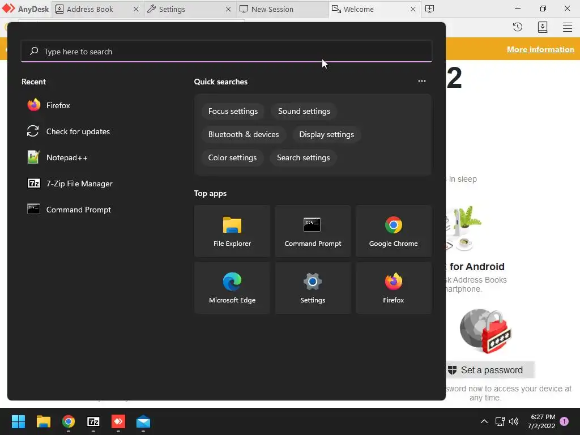Image resolution: width=580 pixels, height=435 pixels.
Task: Open Settings tile in Top apps
Action: click(313, 288)
